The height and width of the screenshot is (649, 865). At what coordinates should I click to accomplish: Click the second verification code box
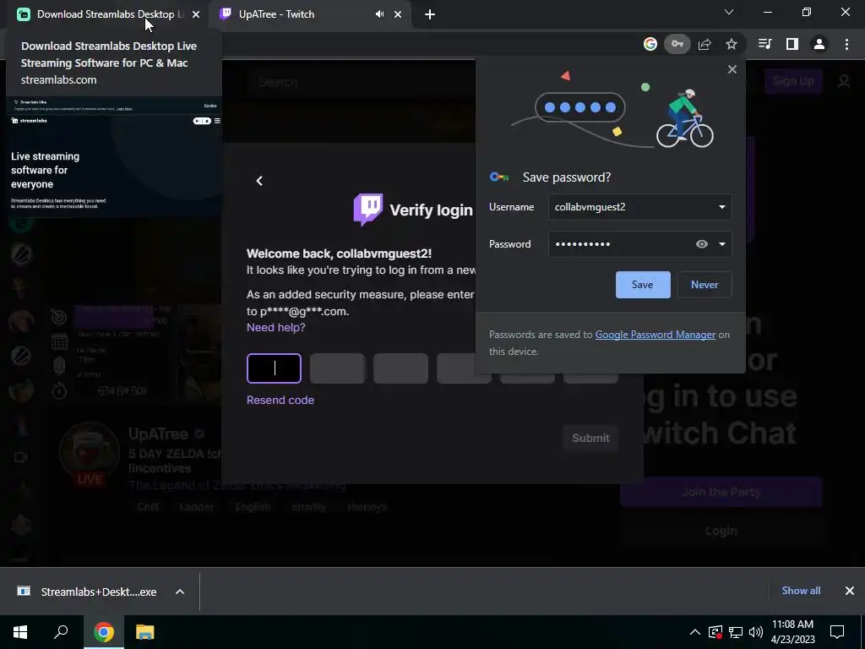(337, 368)
